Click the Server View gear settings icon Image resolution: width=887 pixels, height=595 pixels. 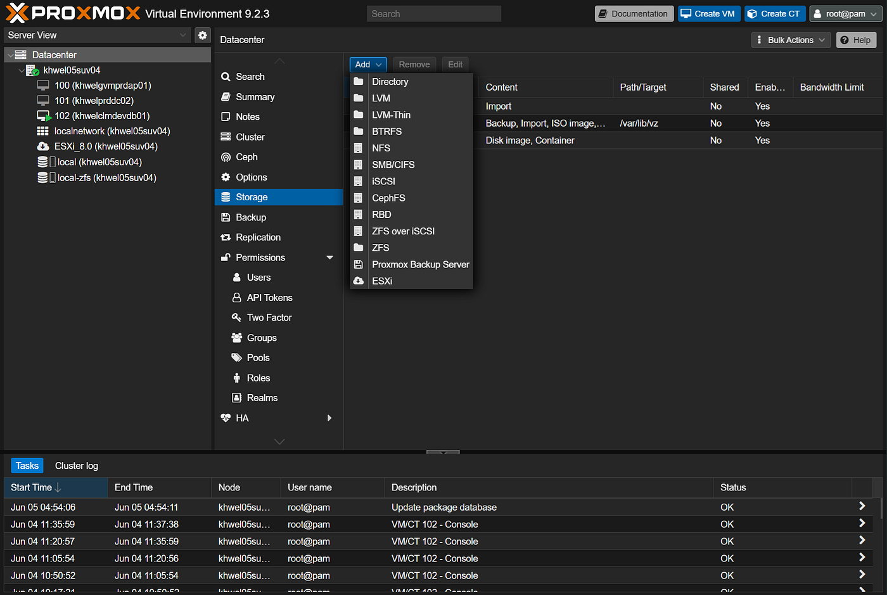pyautogui.click(x=202, y=35)
